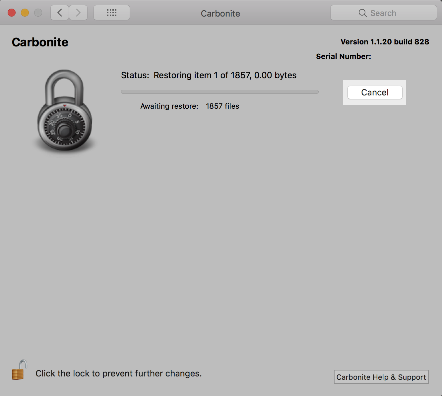The image size is (442, 396).
Task: Show all preferences via the grid icon
Action: click(x=112, y=13)
